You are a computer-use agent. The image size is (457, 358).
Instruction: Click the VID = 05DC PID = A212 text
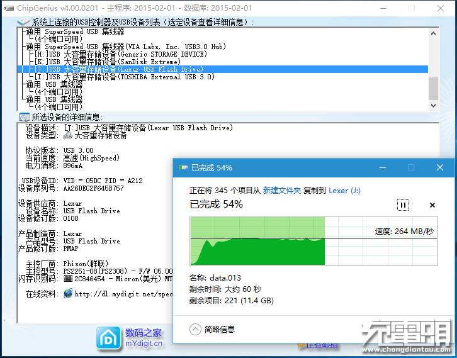point(103,181)
